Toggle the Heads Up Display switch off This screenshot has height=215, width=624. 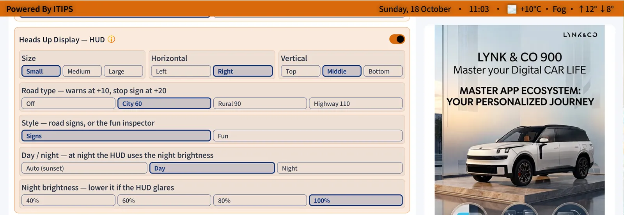[397, 39]
